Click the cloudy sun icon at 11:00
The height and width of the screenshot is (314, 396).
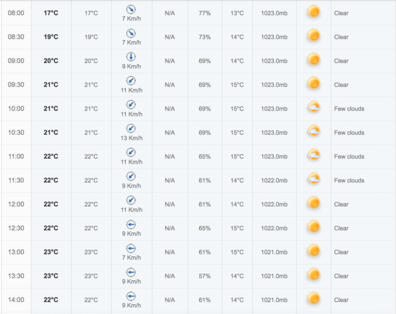coord(313,155)
